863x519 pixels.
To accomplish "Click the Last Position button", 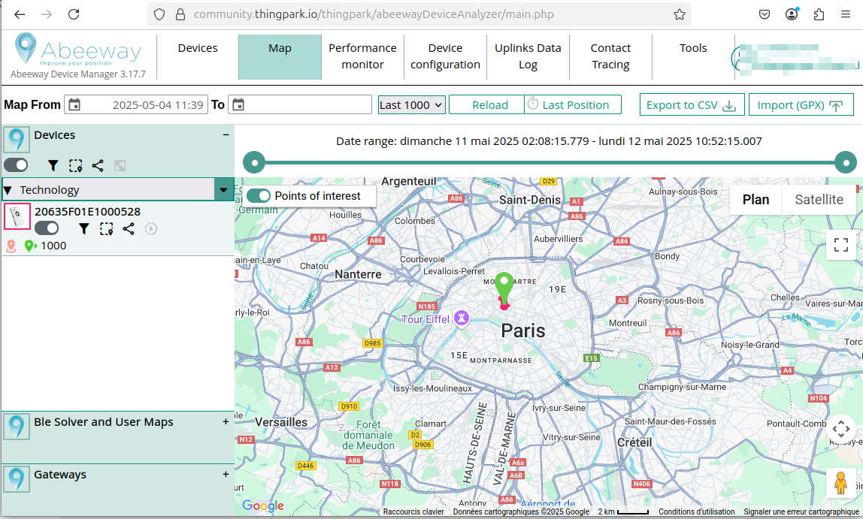I will coord(572,104).
